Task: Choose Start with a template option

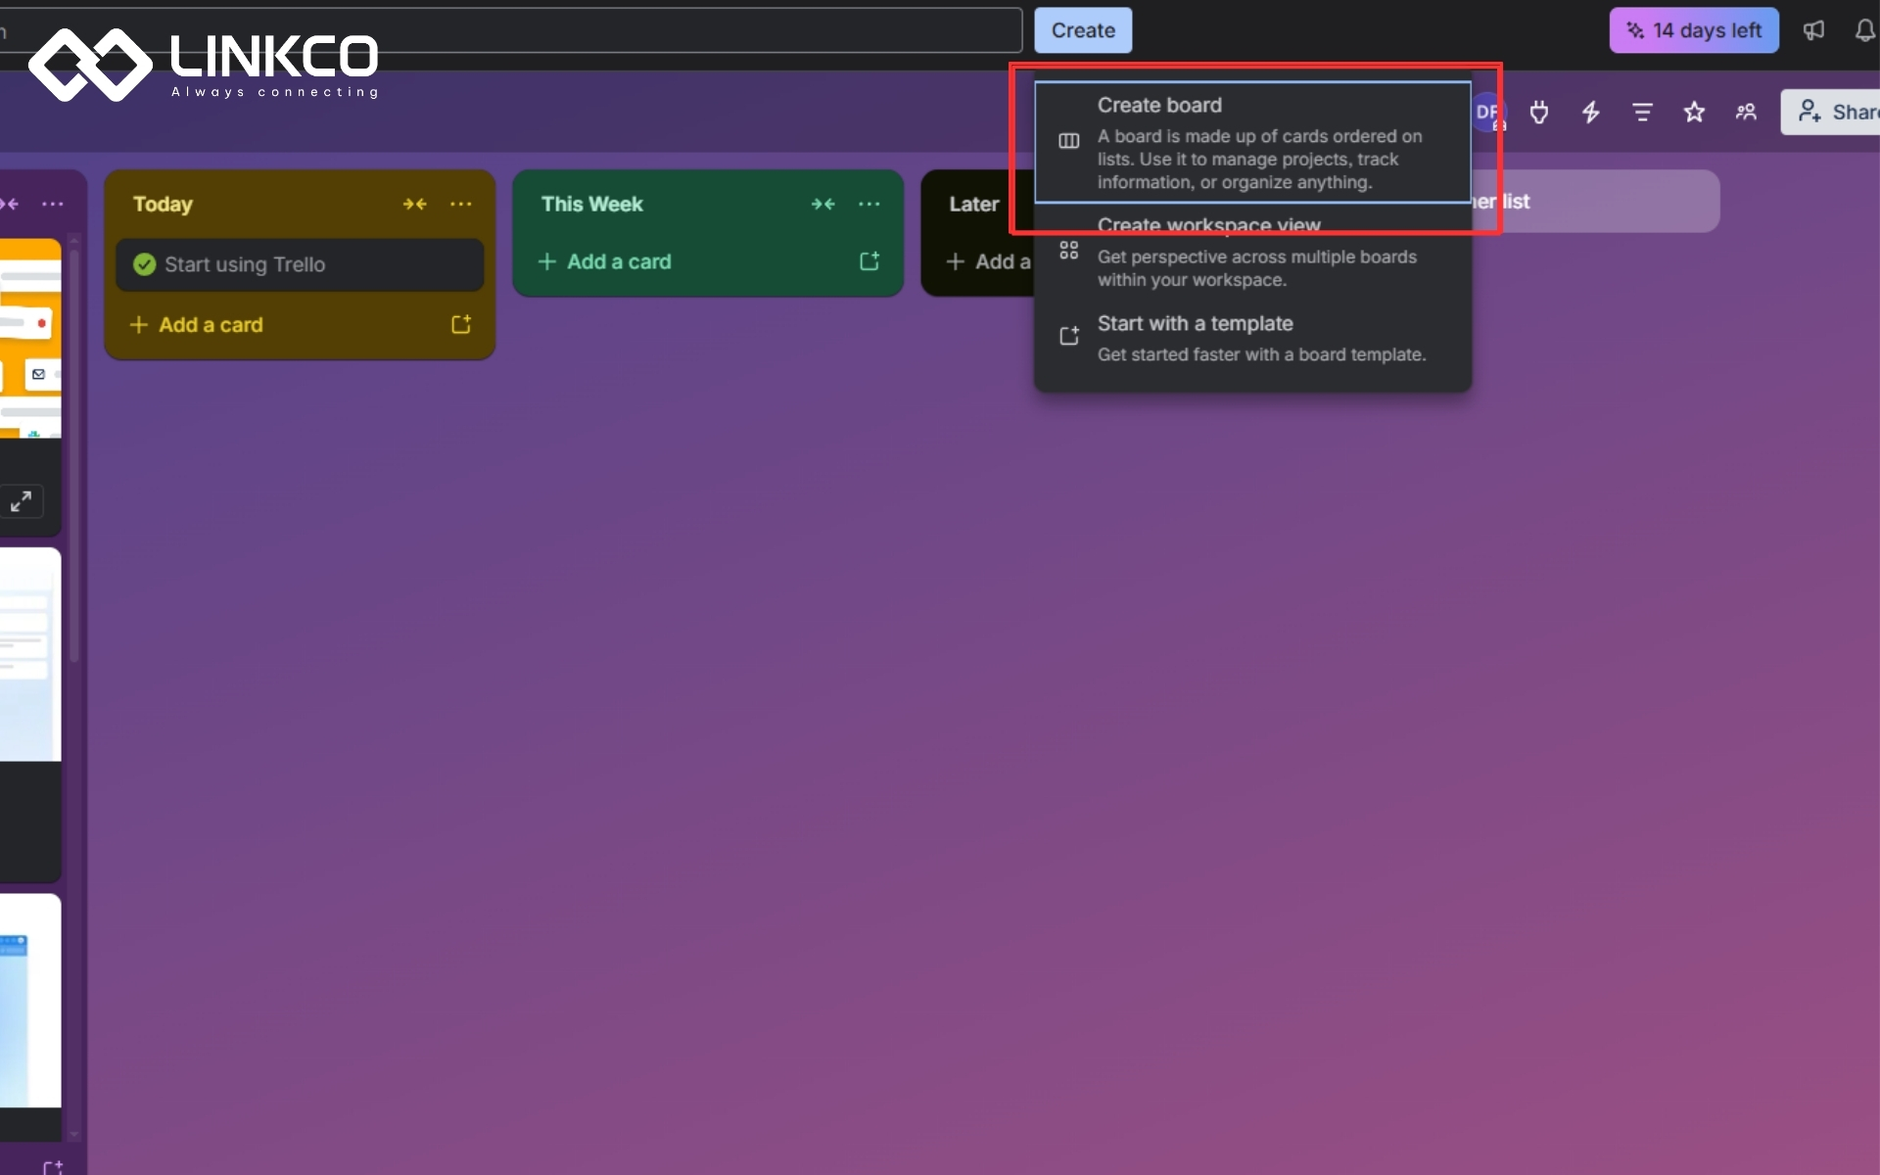Action: 1252,338
